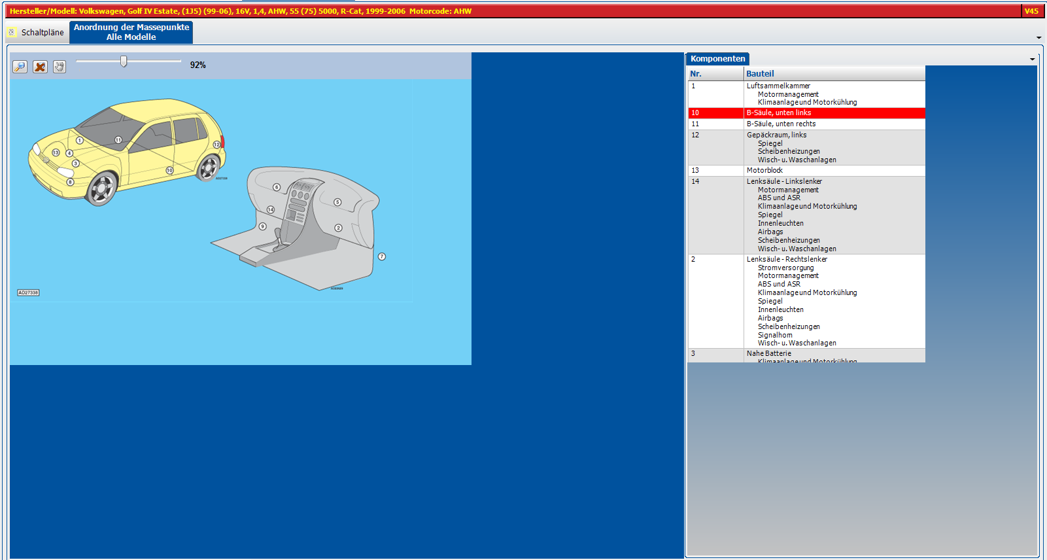The height and width of the screenshot is (560, 1047).
Task: Select Lenksäule - Linkslenker row
Action: tap(807, 215)
